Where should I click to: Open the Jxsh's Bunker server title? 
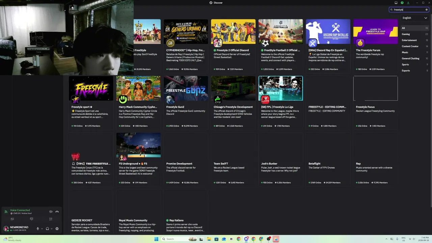269,164
